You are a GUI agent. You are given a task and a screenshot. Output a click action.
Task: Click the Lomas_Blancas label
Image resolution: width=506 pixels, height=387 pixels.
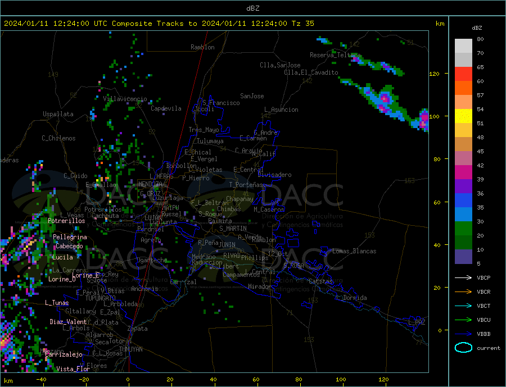point(354,251)
